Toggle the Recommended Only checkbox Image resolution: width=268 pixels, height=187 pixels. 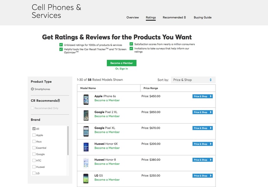(x=32, y=108)
